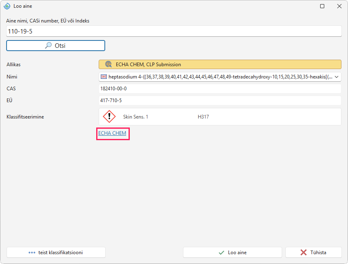Click the 'Aine nimi, CASi number' field label
The image size is (348, 264).
click(x=48, y=21)
